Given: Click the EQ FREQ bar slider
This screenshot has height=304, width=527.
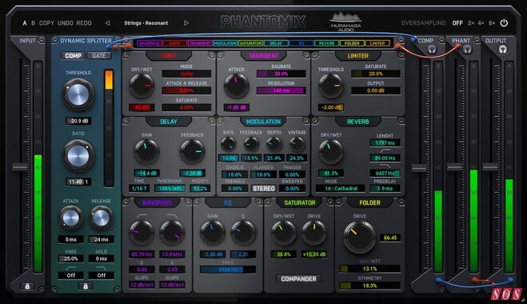Looking at the screenshot, I should point(228,270).
